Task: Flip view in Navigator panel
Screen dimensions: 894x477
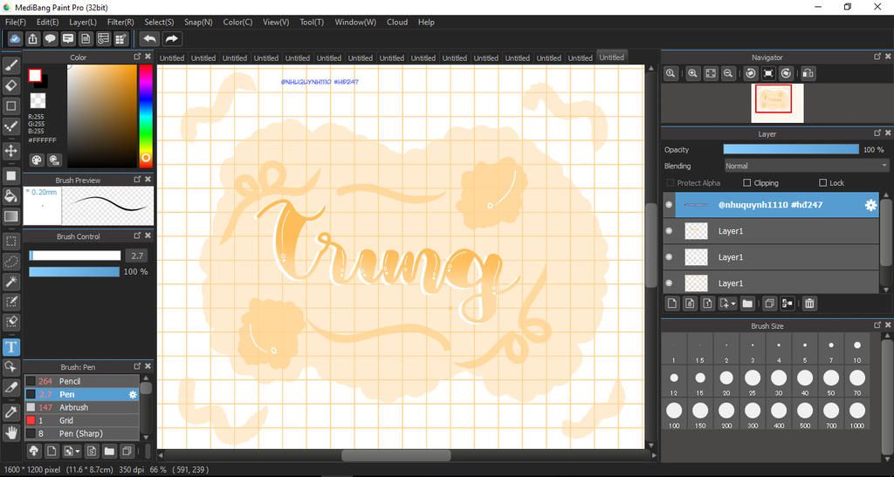Action: (x=808, y=73)
